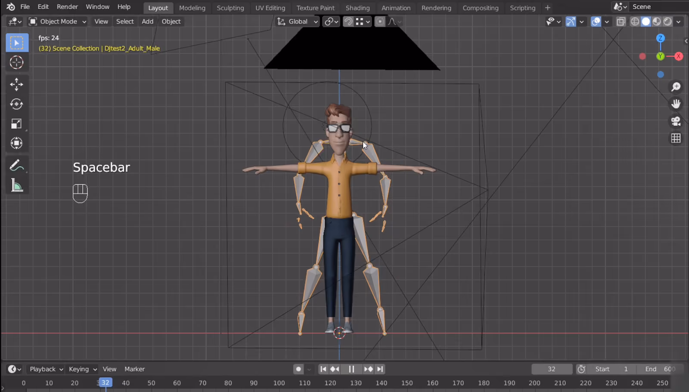The height and width of the screenshot is (392, 689).
Task: Toggle the auto keying record button
Action: coord(298,369)
